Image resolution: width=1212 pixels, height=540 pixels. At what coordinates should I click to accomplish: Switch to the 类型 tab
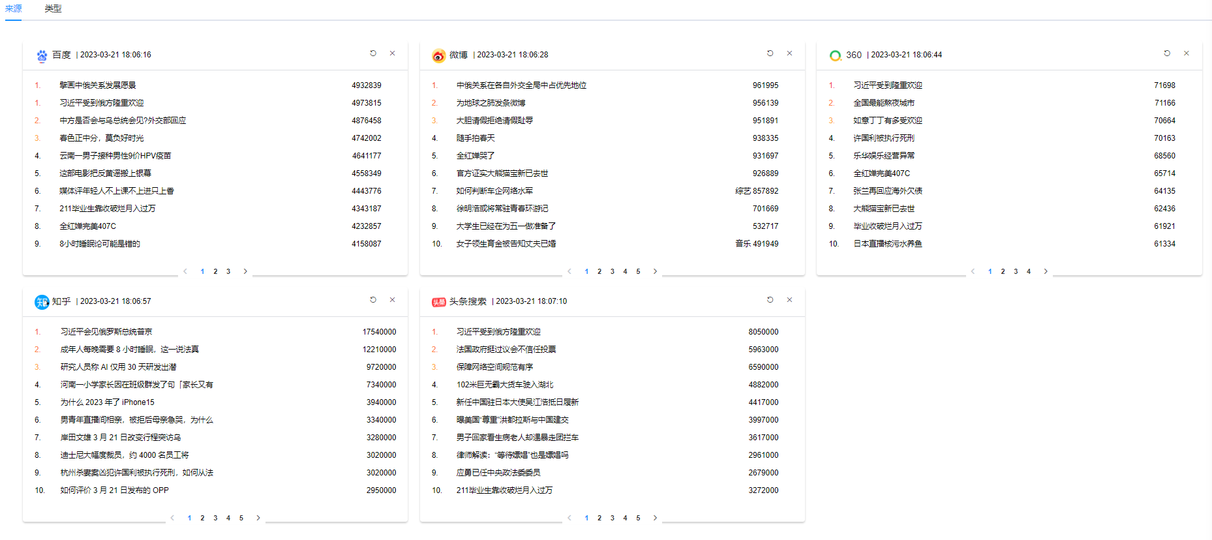[x=53, y=8]
